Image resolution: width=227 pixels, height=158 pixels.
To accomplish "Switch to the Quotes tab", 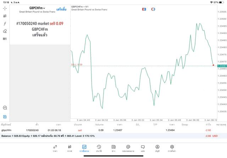I will (x=55, y=148).
